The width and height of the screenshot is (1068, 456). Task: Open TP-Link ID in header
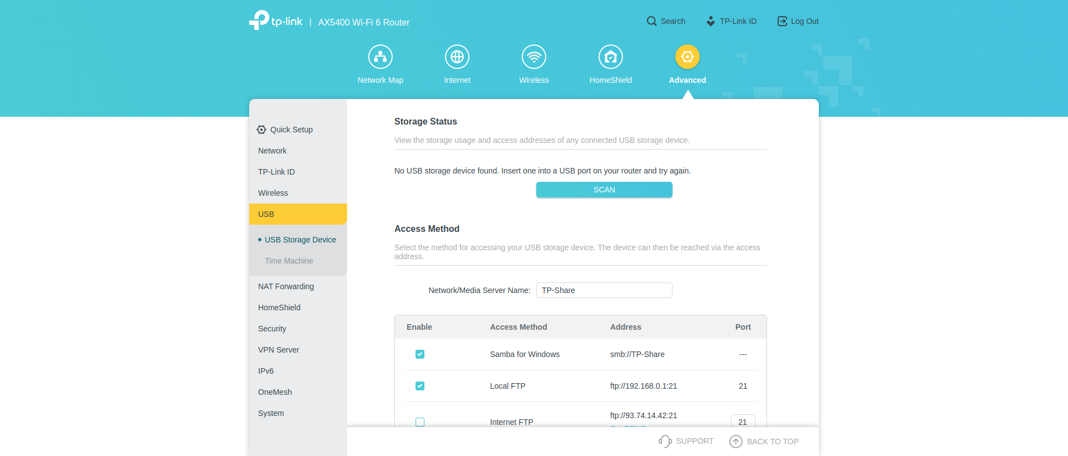731,21
